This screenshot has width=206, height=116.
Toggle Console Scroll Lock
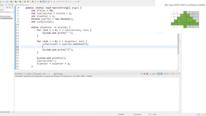[153, 74]
